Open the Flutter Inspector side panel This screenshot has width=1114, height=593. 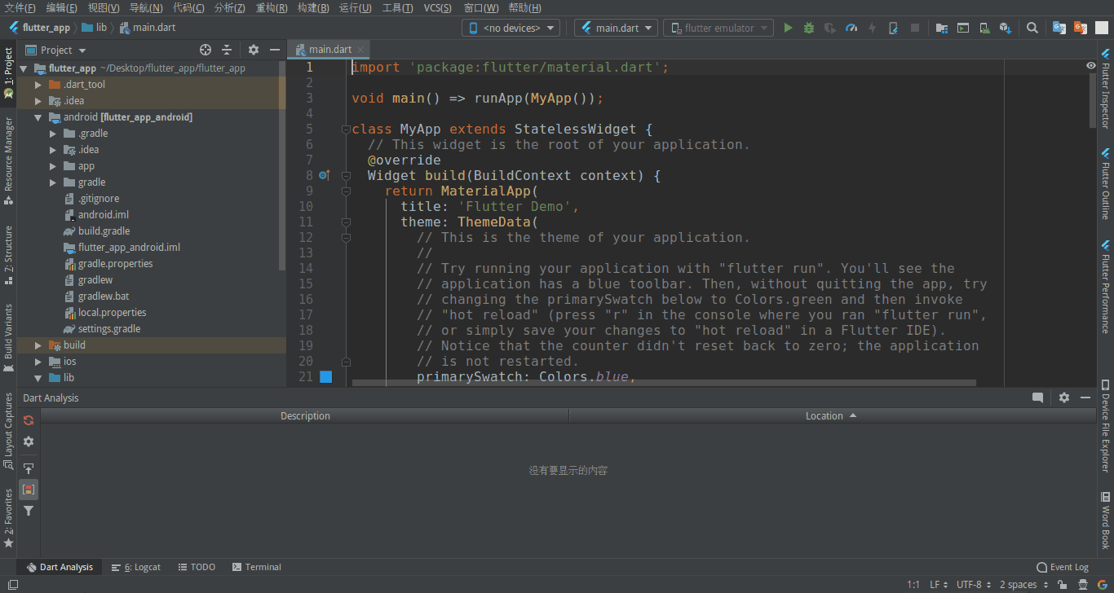tap(1106, 90)
